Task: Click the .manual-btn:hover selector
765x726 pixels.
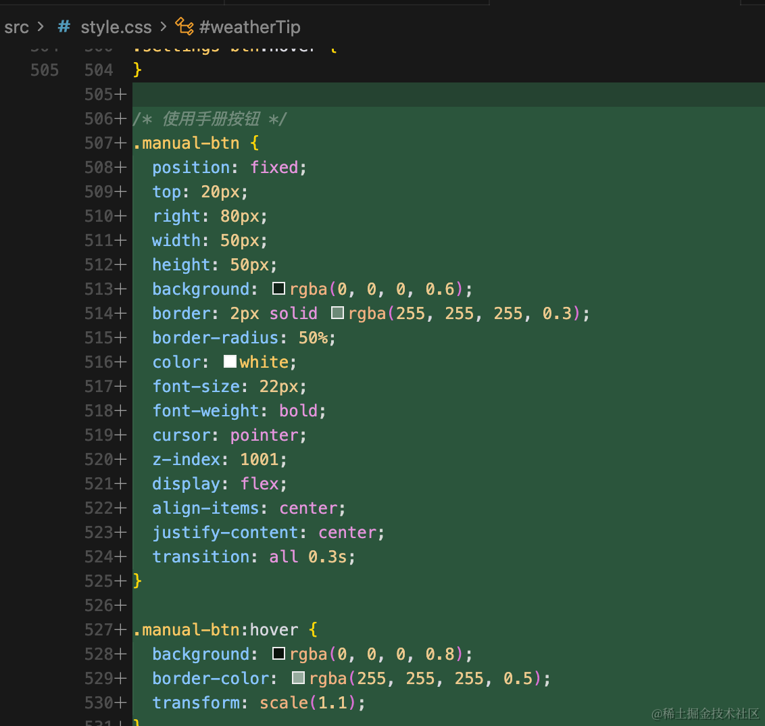Action: pos(216,630)
